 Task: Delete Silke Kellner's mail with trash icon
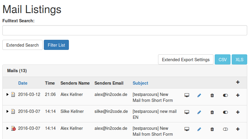click(x=212, y=112)
